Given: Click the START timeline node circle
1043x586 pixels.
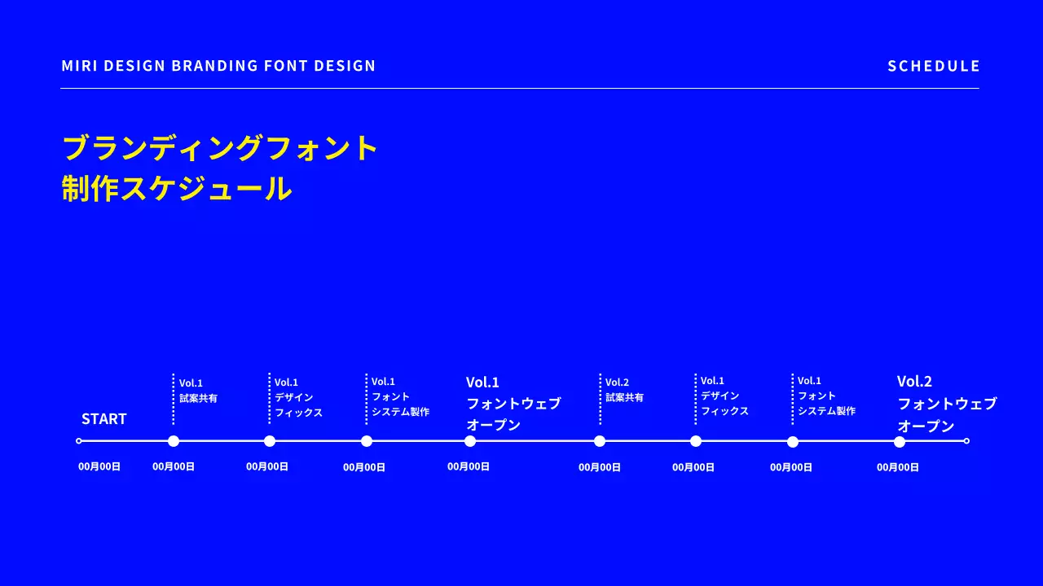Looking at the screenshot, I should point(78,441).
